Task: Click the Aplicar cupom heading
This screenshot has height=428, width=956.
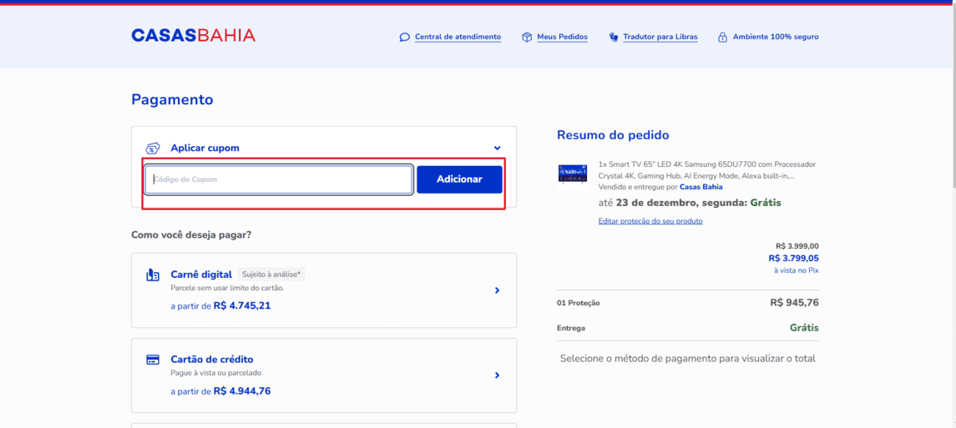Action: 205,148
